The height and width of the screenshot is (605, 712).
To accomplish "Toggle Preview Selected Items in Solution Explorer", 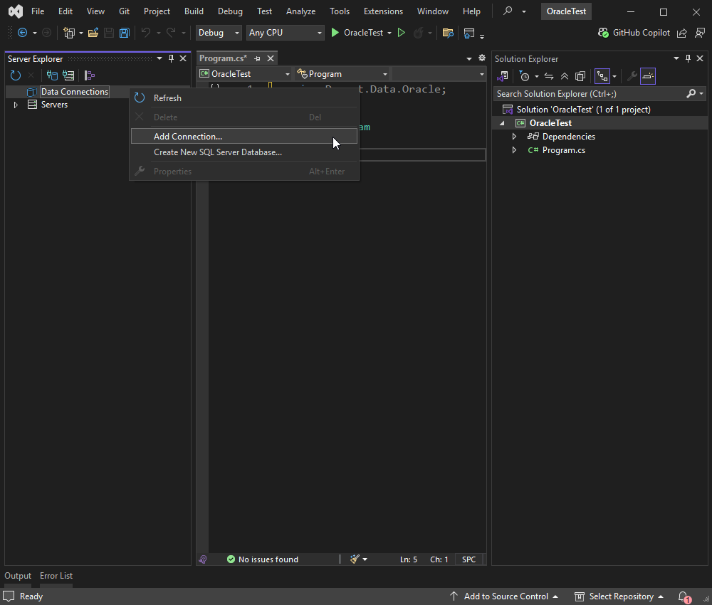I will click(648, 76).
